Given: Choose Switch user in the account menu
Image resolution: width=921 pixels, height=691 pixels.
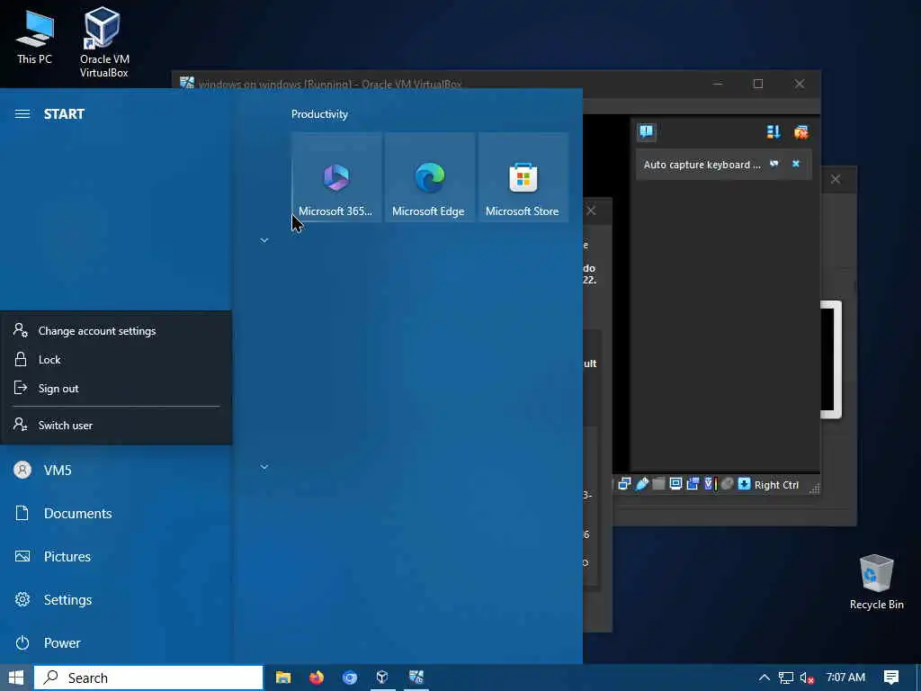Looking at the screenshot, I should coord(116,426).
